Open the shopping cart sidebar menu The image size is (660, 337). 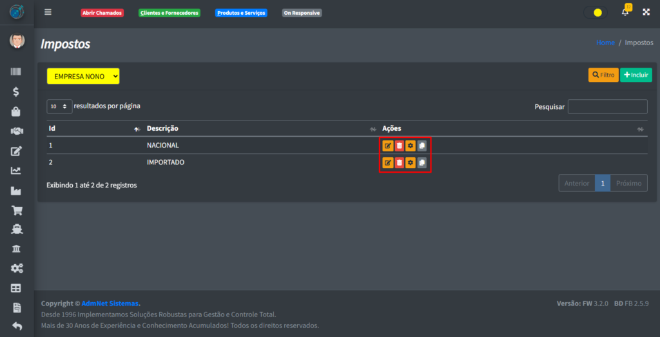[16, 211]
